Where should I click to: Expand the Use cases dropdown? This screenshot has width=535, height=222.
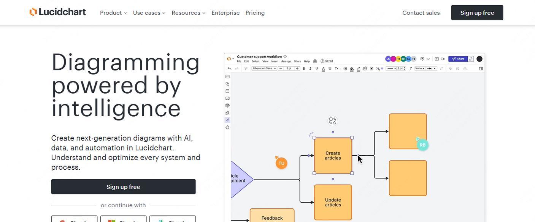click(149, 13)
